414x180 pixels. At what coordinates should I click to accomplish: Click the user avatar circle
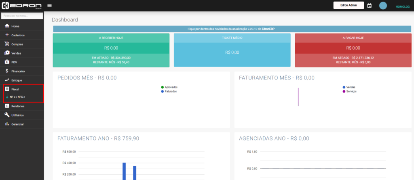pos(383,6)
